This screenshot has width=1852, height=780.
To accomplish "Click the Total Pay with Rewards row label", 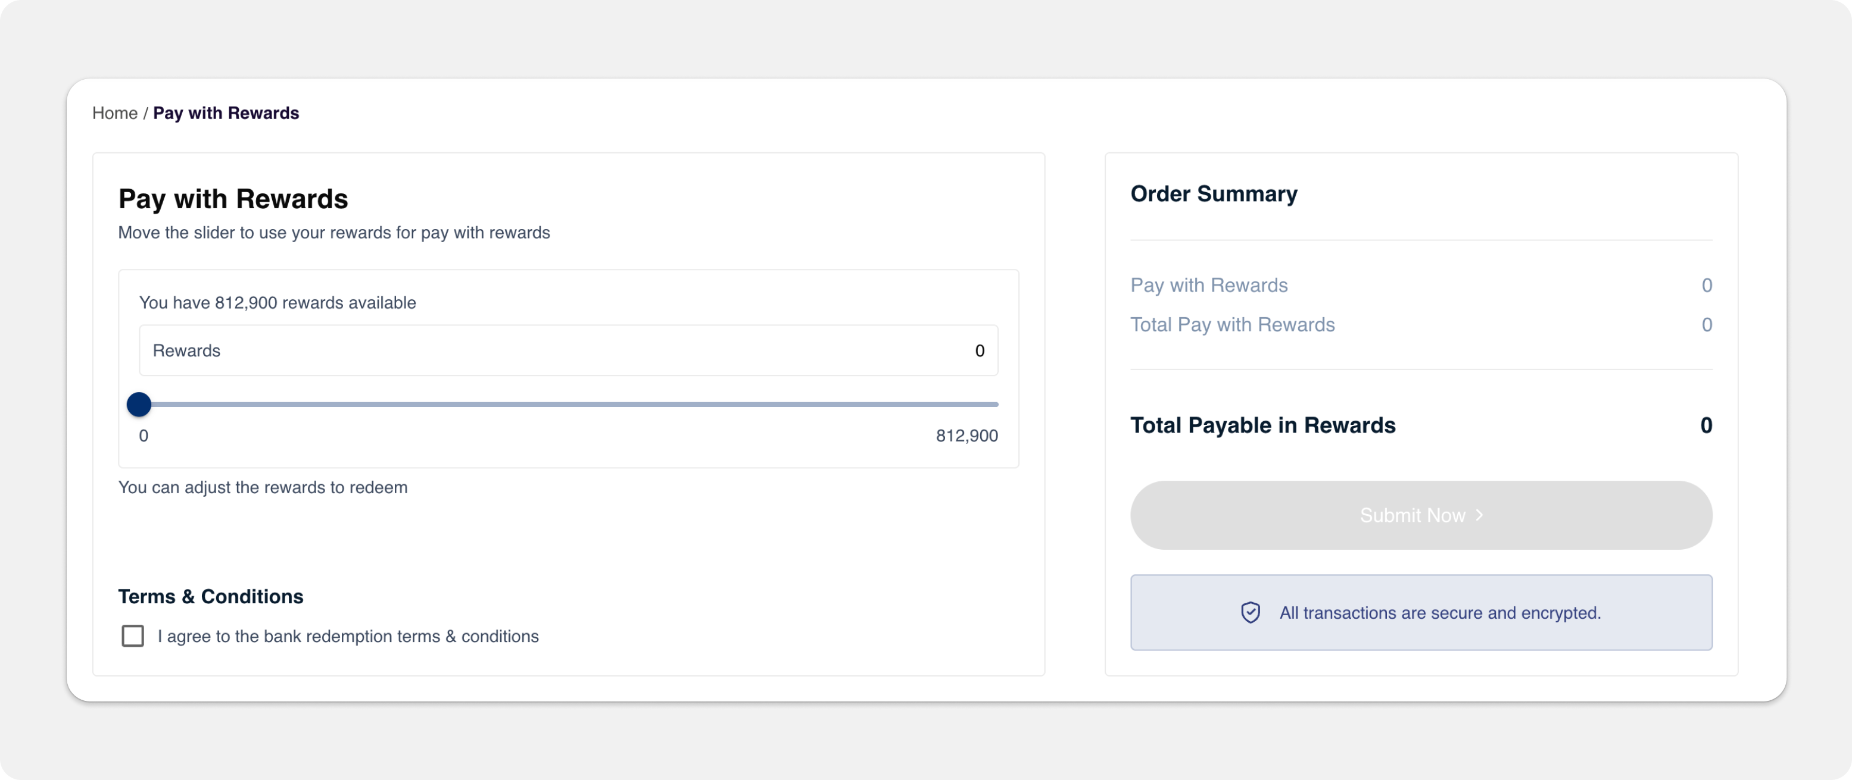I will click(1232, 325).
